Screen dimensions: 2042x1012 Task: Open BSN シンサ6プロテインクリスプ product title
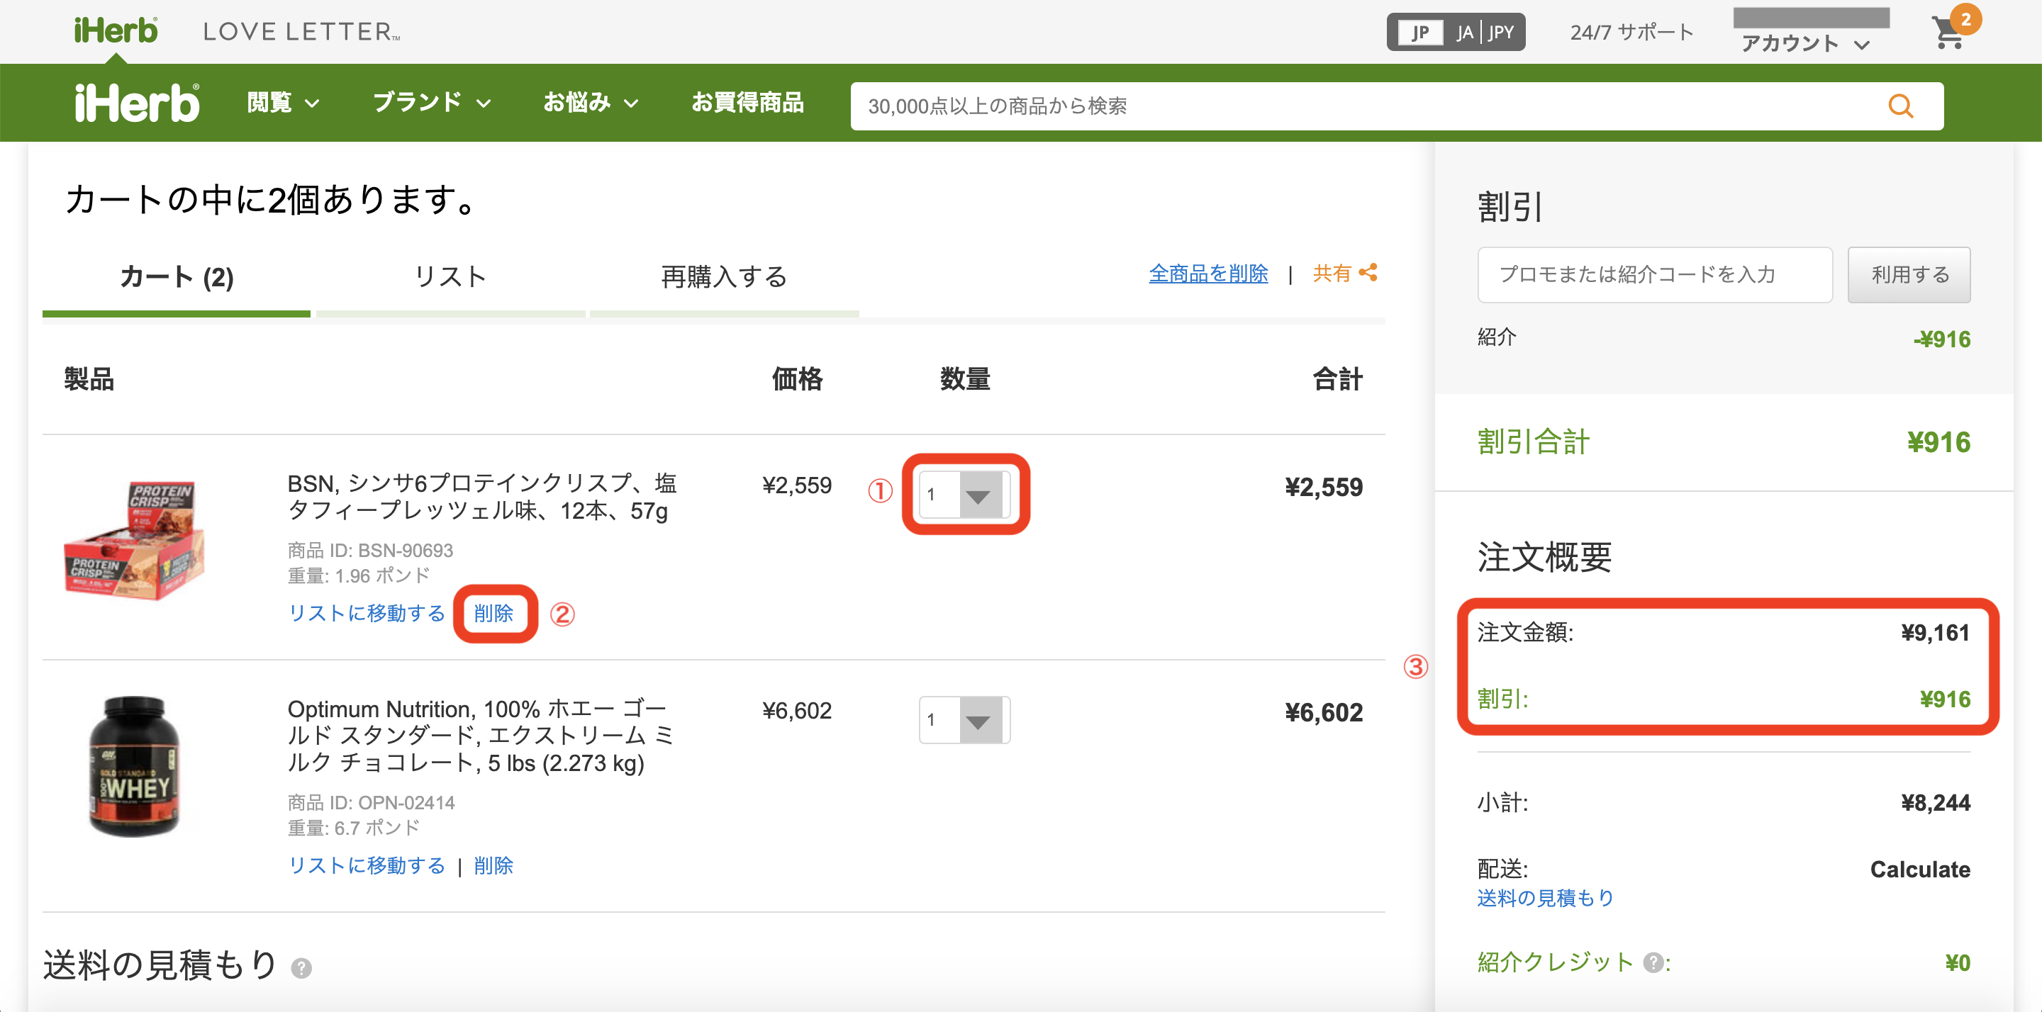(481, 497)
